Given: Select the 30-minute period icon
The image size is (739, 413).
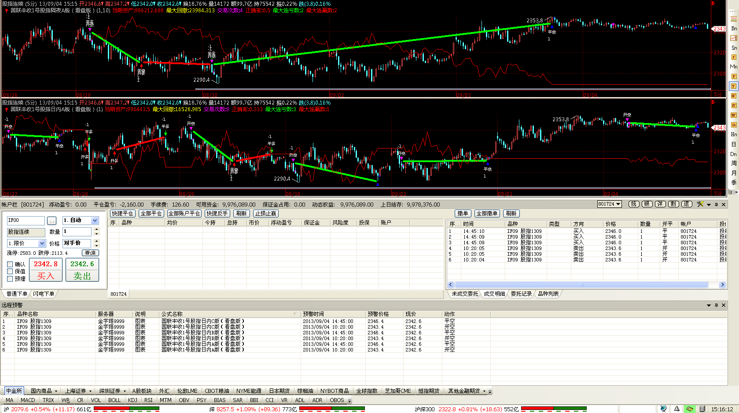Looking at the screenshot, I should (734, 115).
